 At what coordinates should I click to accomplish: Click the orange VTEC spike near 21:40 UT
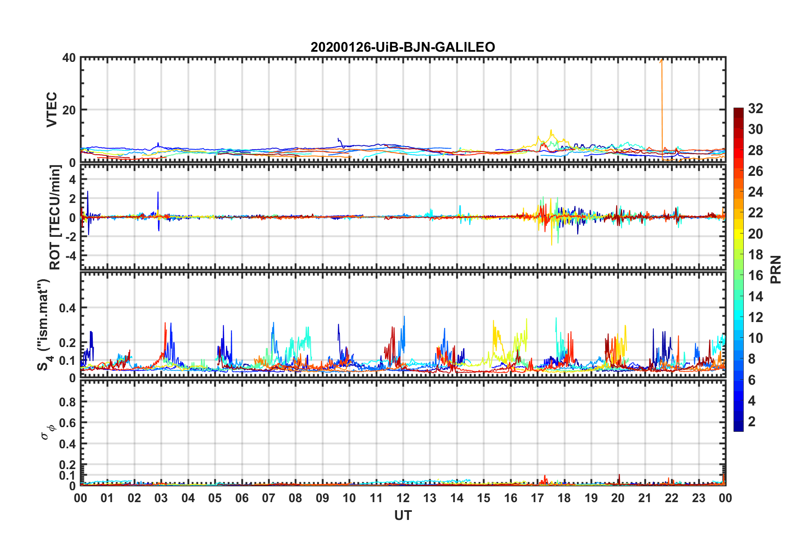(661, 110)
